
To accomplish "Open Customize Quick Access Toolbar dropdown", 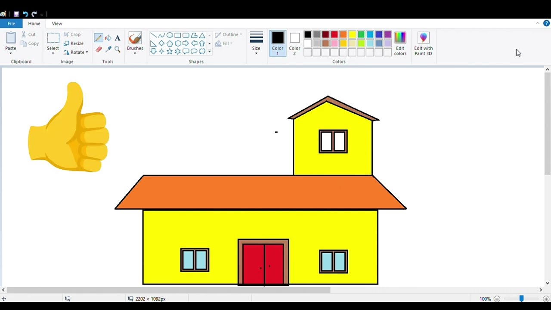I will [x=42, y=14].
